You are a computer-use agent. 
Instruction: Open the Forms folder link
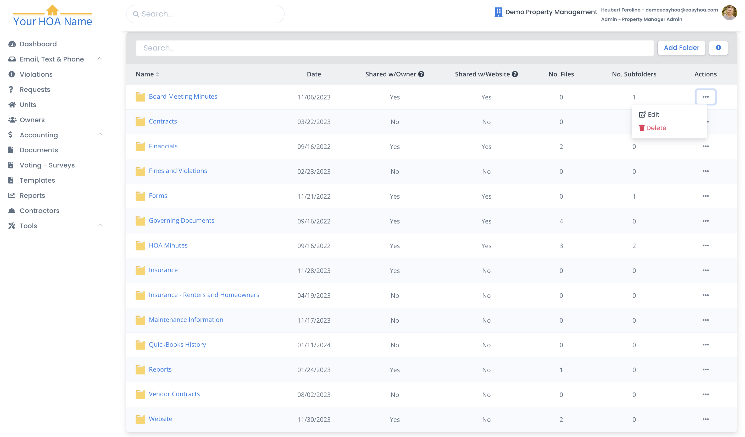pos(158,195)
